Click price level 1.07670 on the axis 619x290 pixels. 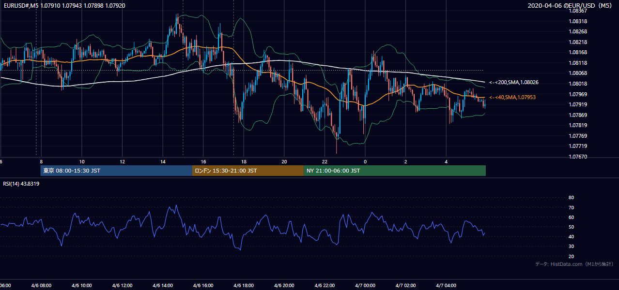pos(578,157)
